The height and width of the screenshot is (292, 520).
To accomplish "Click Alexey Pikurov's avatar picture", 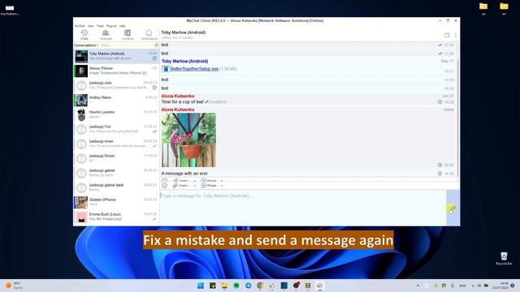I will pos(81,71).
